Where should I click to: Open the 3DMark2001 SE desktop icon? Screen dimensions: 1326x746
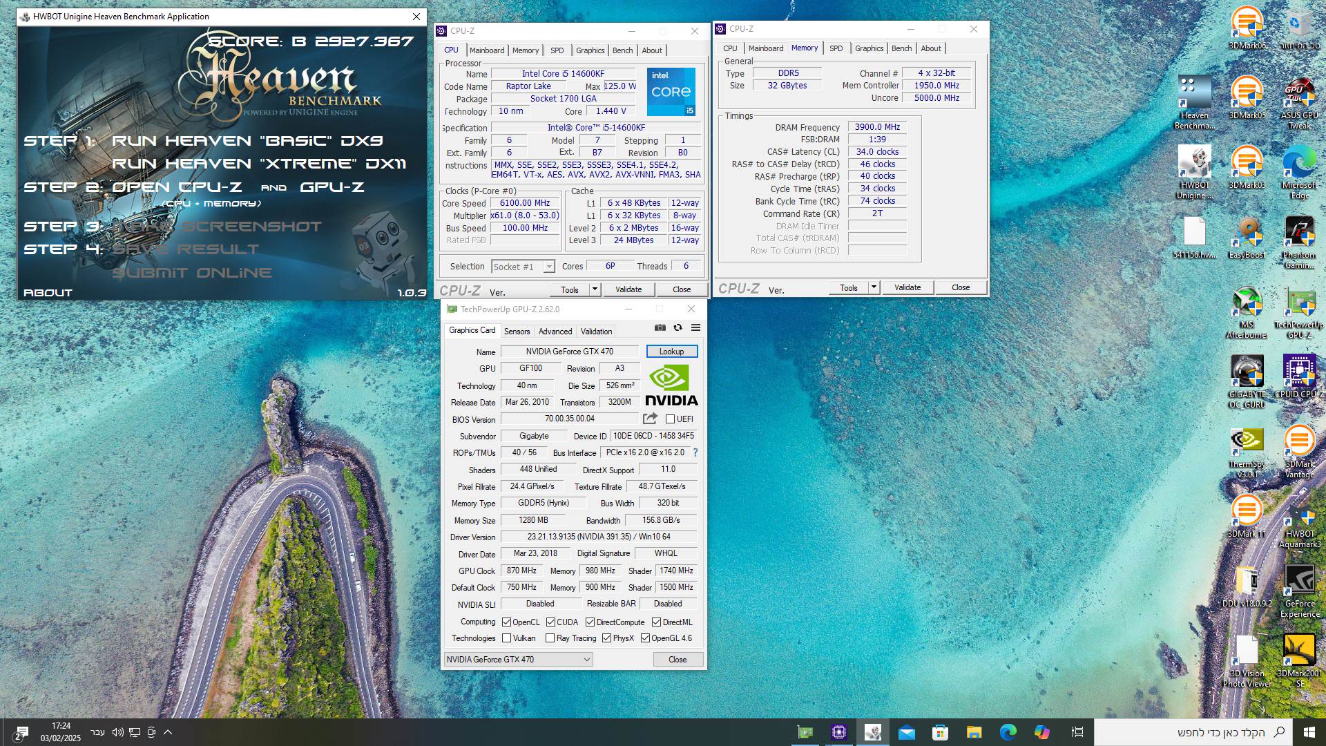coord(1299,661)
